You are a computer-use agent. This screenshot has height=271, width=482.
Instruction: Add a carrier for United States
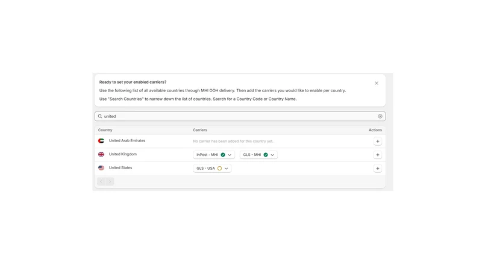click(x=378, y=168)
